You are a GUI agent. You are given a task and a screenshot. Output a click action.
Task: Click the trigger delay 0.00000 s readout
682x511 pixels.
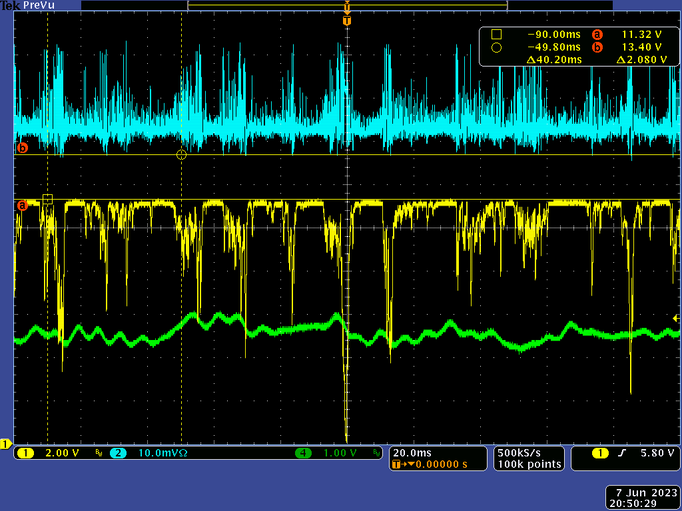click(x=441, y=464)
